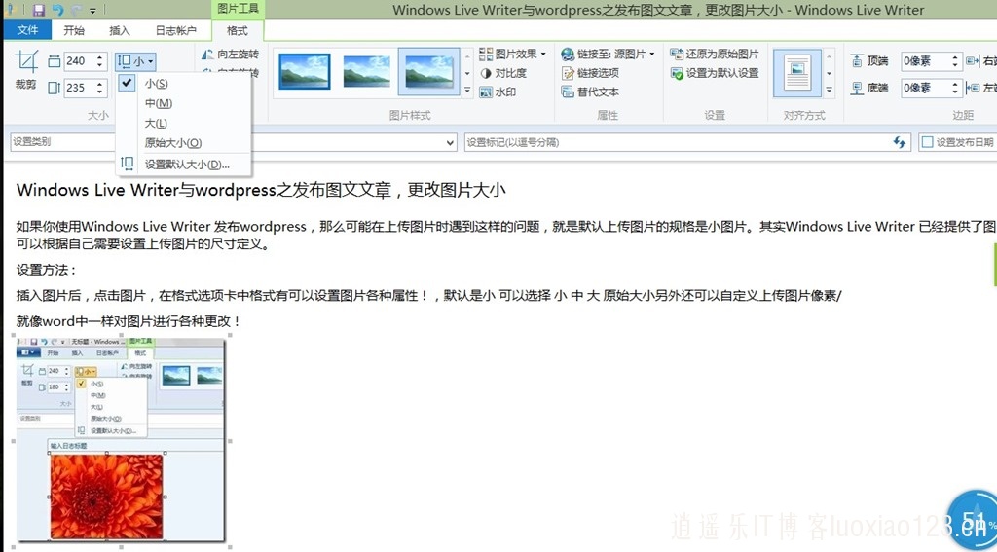The width and height of the screenshot is (997, 552).
Task: Increase 底端 bottom margin with up arrow
Action: [954, 84]
